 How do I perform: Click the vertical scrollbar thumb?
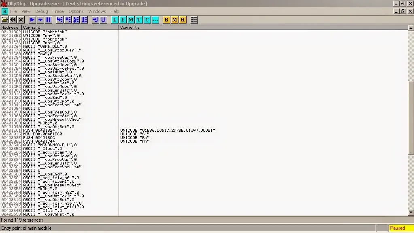pyautogui.click(x=411, y=118)
